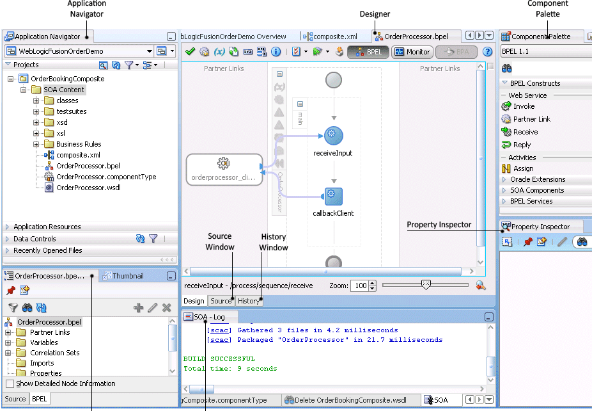Click the filter funnel icon in structure panel
592x411 pixels.
(13, 307)
